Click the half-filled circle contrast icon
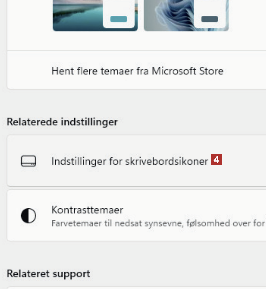Image resolution: width=266 pixels, height=289 pixels. (28, 216)
